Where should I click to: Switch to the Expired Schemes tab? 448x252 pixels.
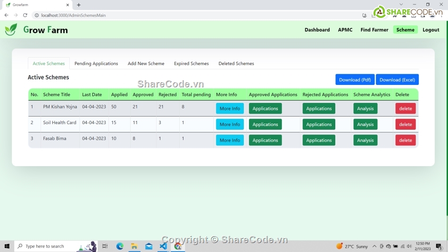tap(191, 64)
